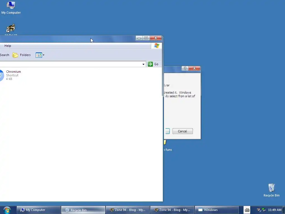Switch to second Zone 94 - Blog taskbar button
285x214 pixels.
[x=172, y=210]
